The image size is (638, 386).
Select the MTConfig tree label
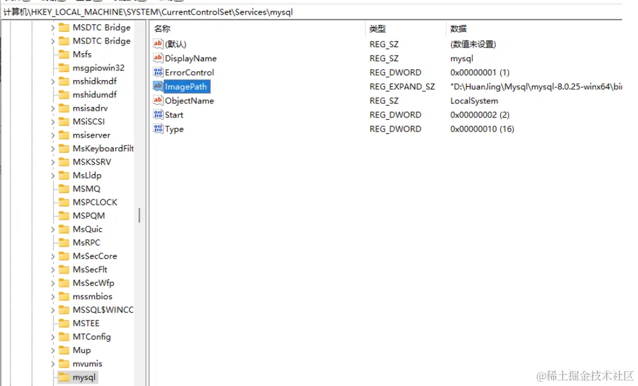tap(92, 336)
